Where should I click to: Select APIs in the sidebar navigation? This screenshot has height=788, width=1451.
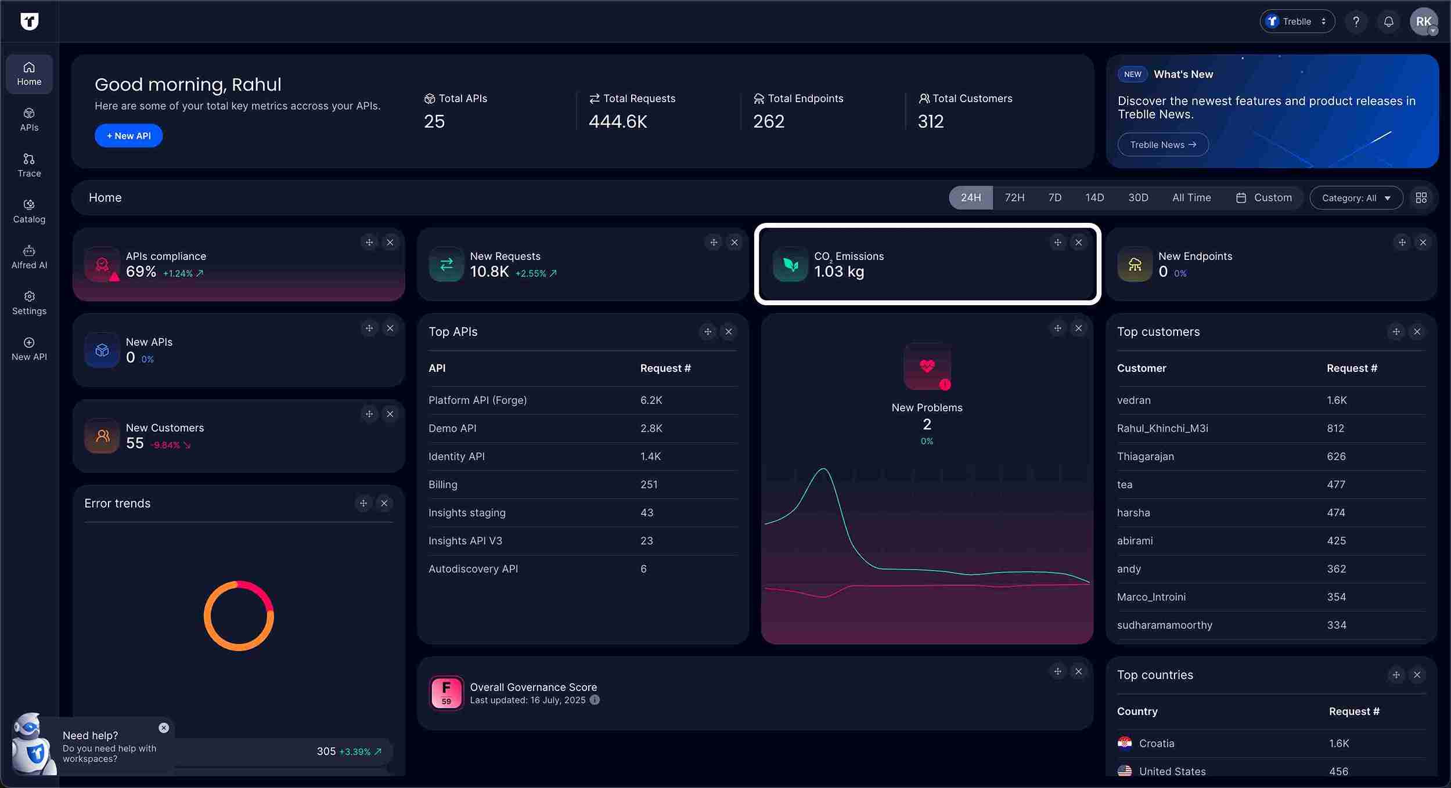(x=29, y=119)
